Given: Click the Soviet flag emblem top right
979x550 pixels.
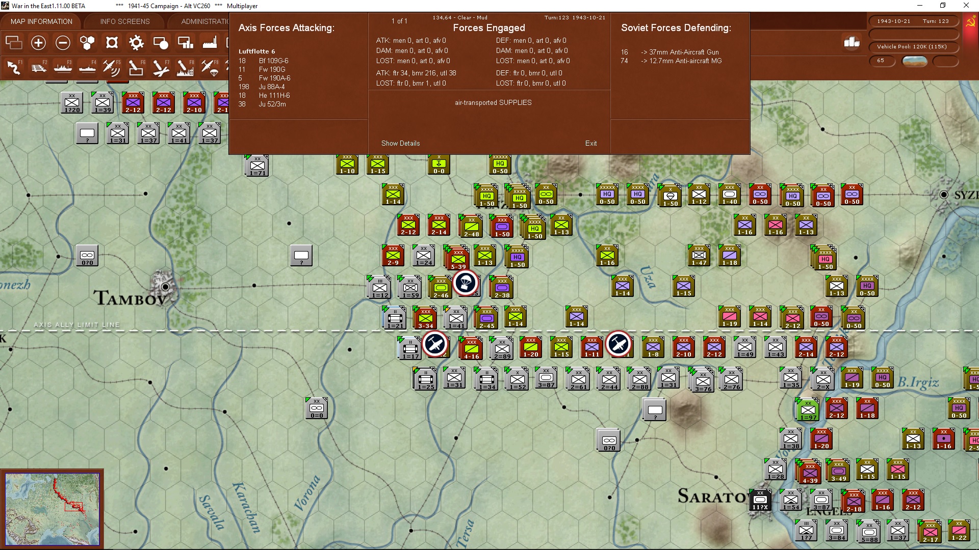Looking at the screenshot, I should tap(969, 21).
